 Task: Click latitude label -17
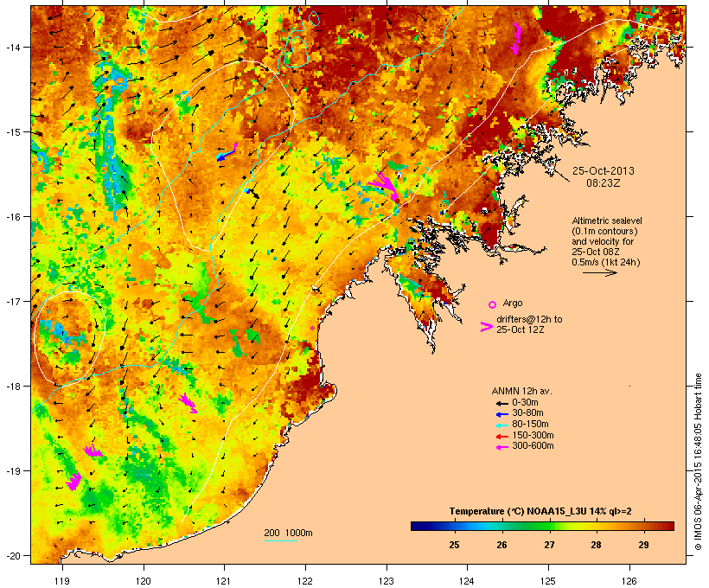[x=12, y=301]
